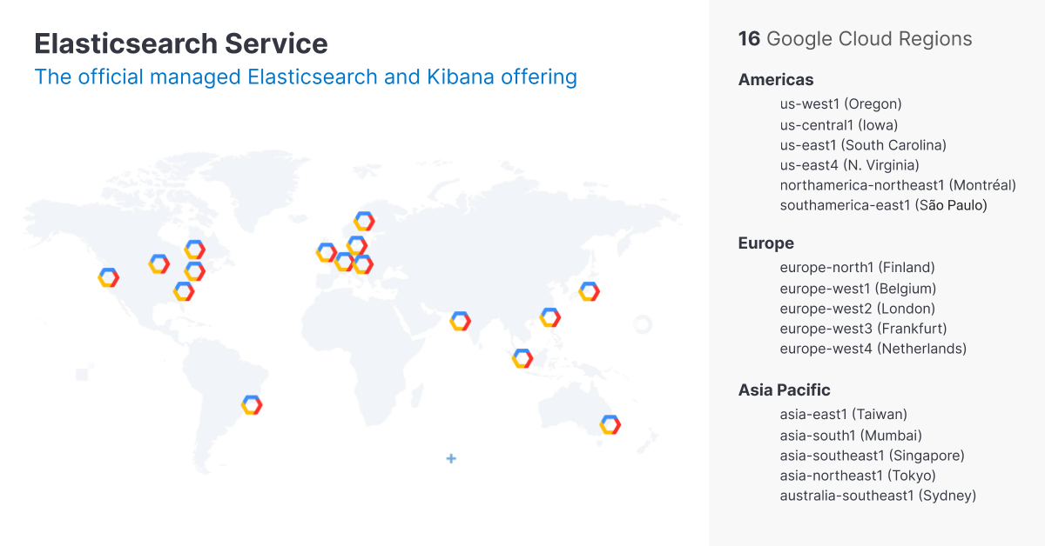
Task: Select the N. Virginia marker below Montréal
Action: pos(194,271)
